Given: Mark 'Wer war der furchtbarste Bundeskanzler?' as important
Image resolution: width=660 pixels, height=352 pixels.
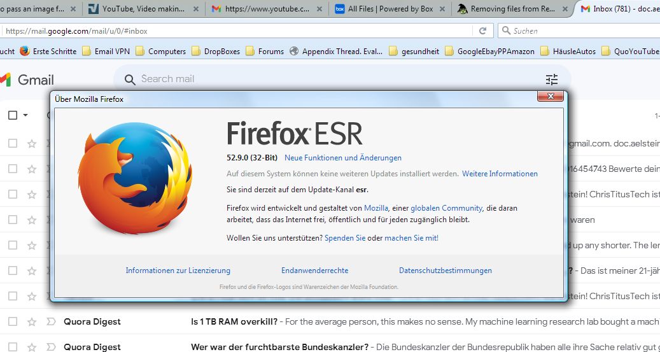Looking at the screenshot, I should coord(51,347).
